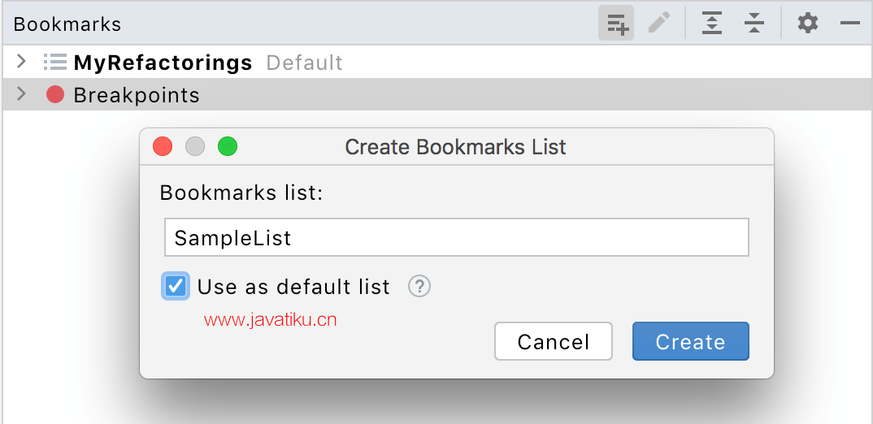Click the Collapse All icon
The height and width of the screenshot is (424, 873).
click(x=754, y=24)
